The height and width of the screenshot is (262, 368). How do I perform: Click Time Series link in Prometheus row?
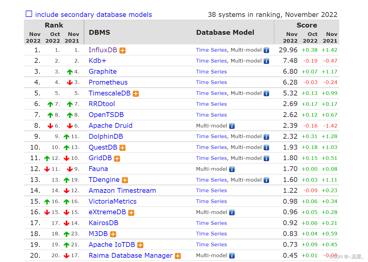point(211,82)
